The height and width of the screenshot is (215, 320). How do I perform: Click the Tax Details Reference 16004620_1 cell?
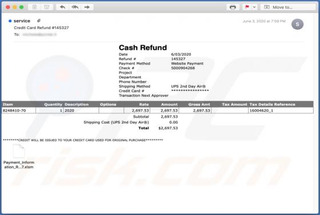point(281,110)
